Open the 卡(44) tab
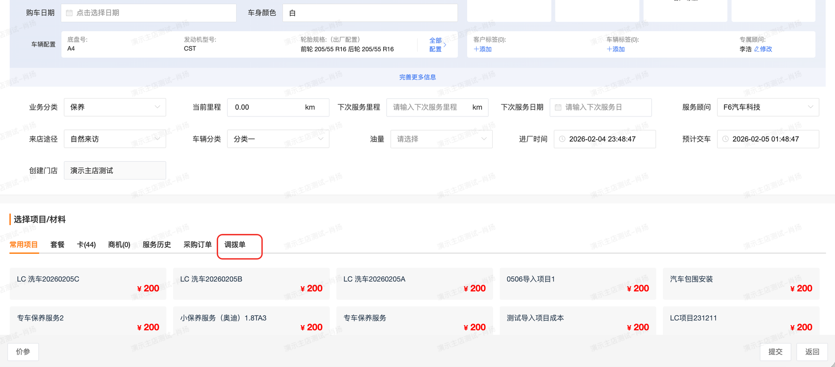Screen dimensions: 835x367 86,245
